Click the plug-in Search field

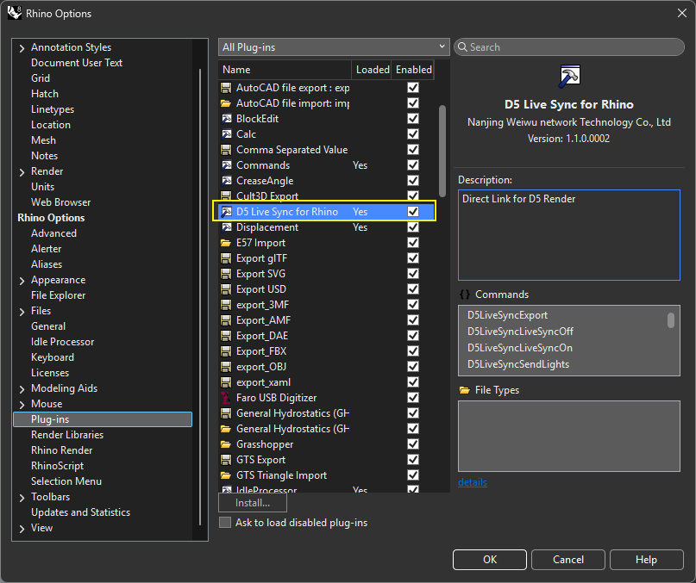(569, 47)
